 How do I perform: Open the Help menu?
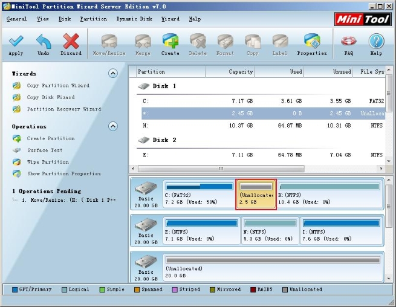(195, 19)
